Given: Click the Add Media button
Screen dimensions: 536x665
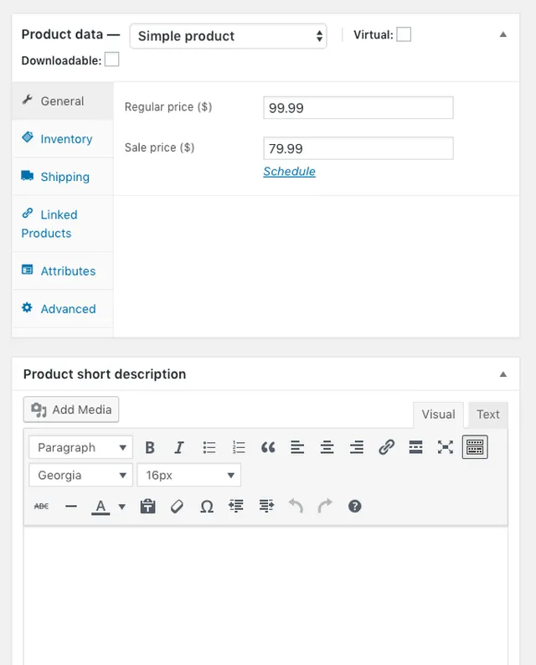Looking at the screenshot, I should point(71,410).
